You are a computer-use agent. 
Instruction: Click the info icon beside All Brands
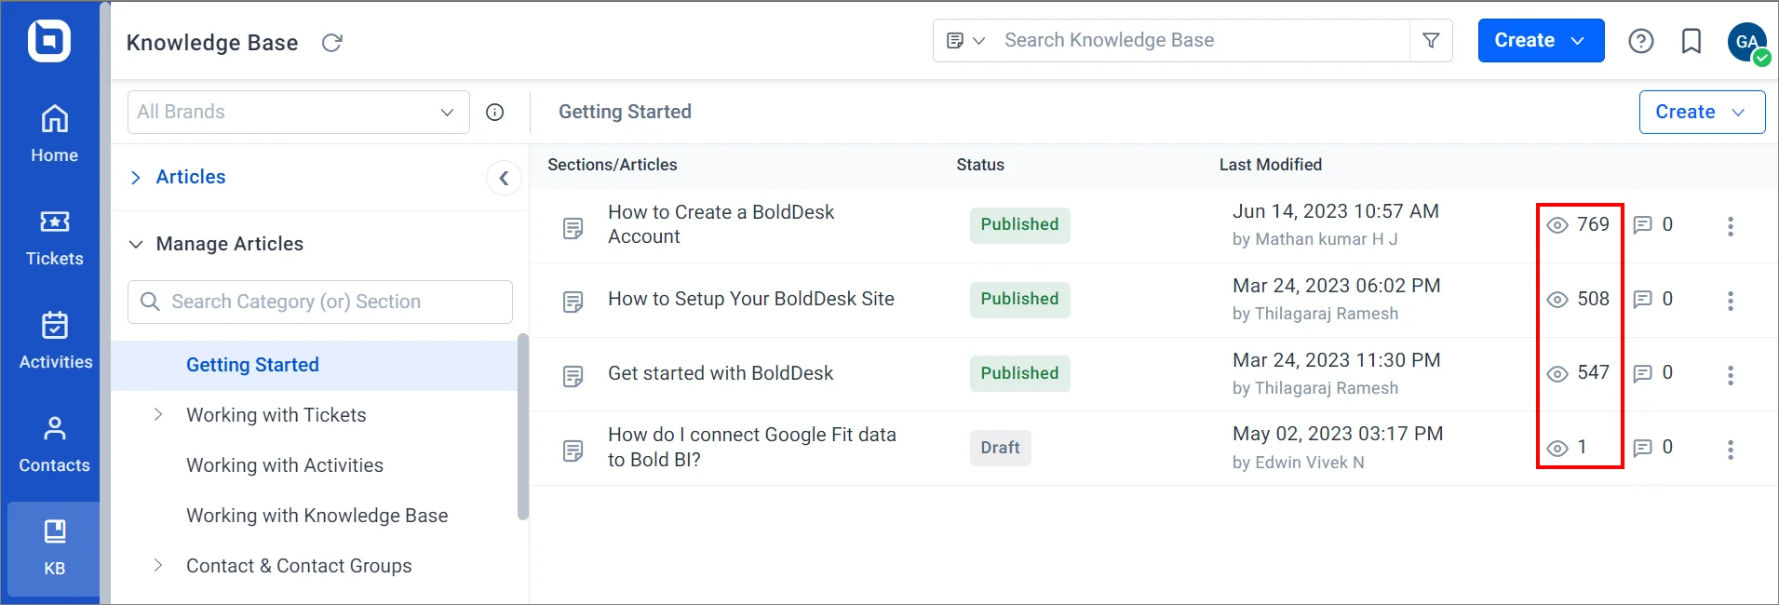pos(495,112)
